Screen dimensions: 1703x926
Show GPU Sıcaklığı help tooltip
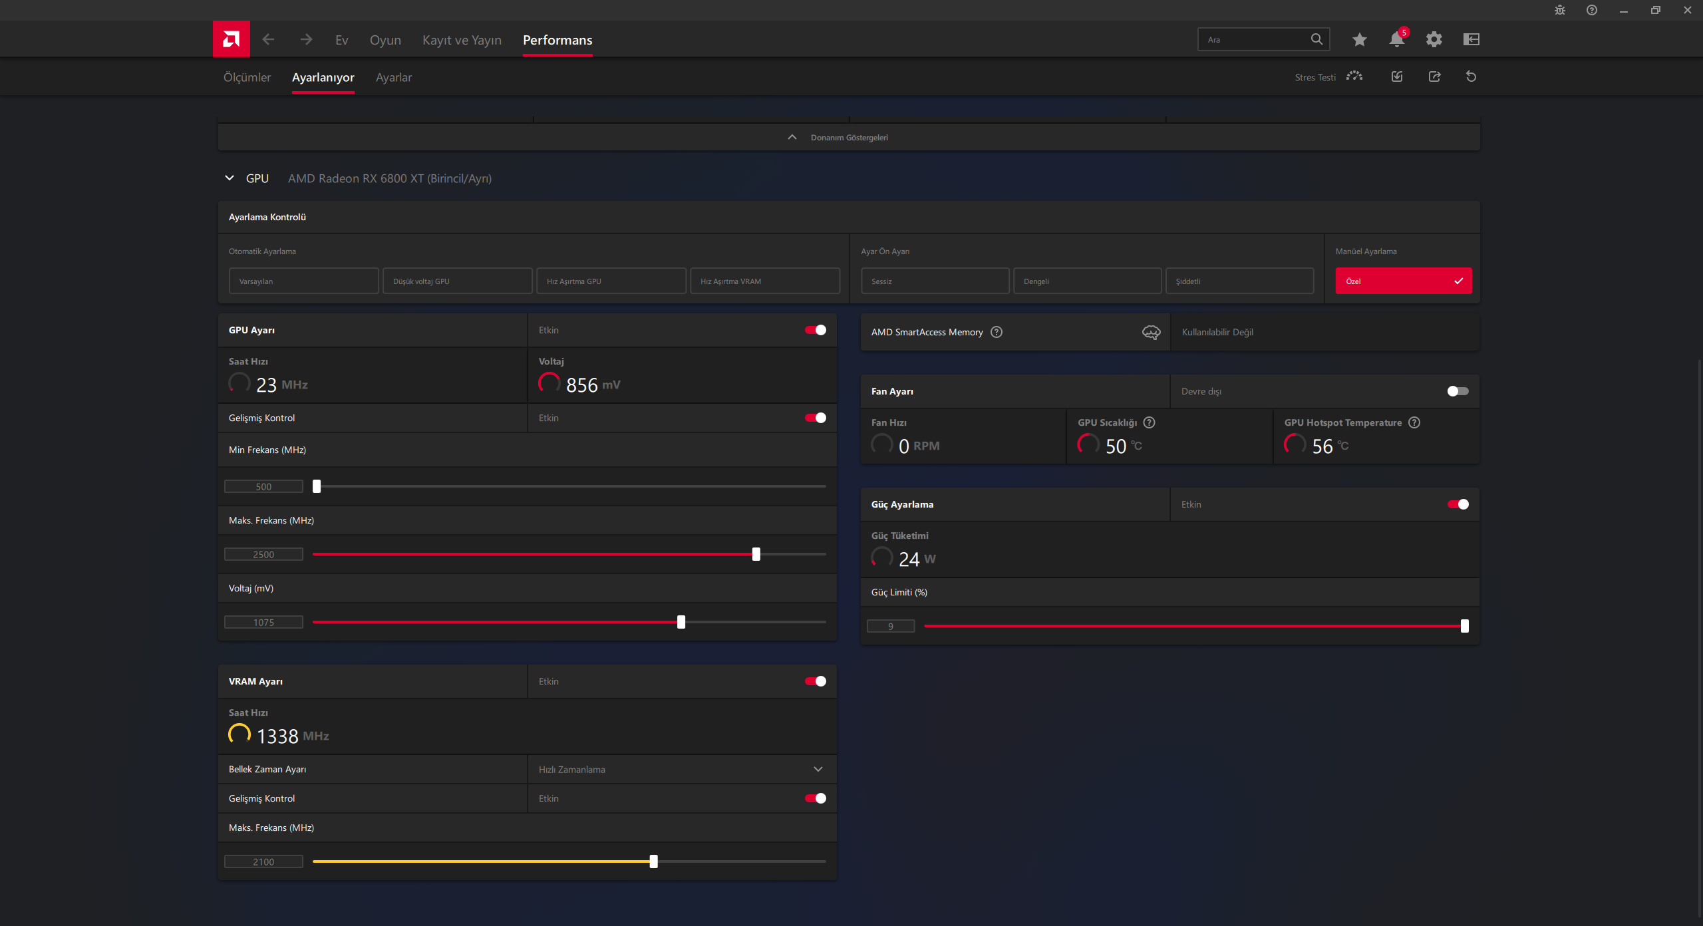click(1149, 422)
